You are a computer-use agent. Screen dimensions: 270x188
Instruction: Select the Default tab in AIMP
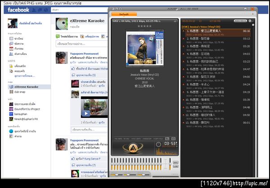(124, 14)
